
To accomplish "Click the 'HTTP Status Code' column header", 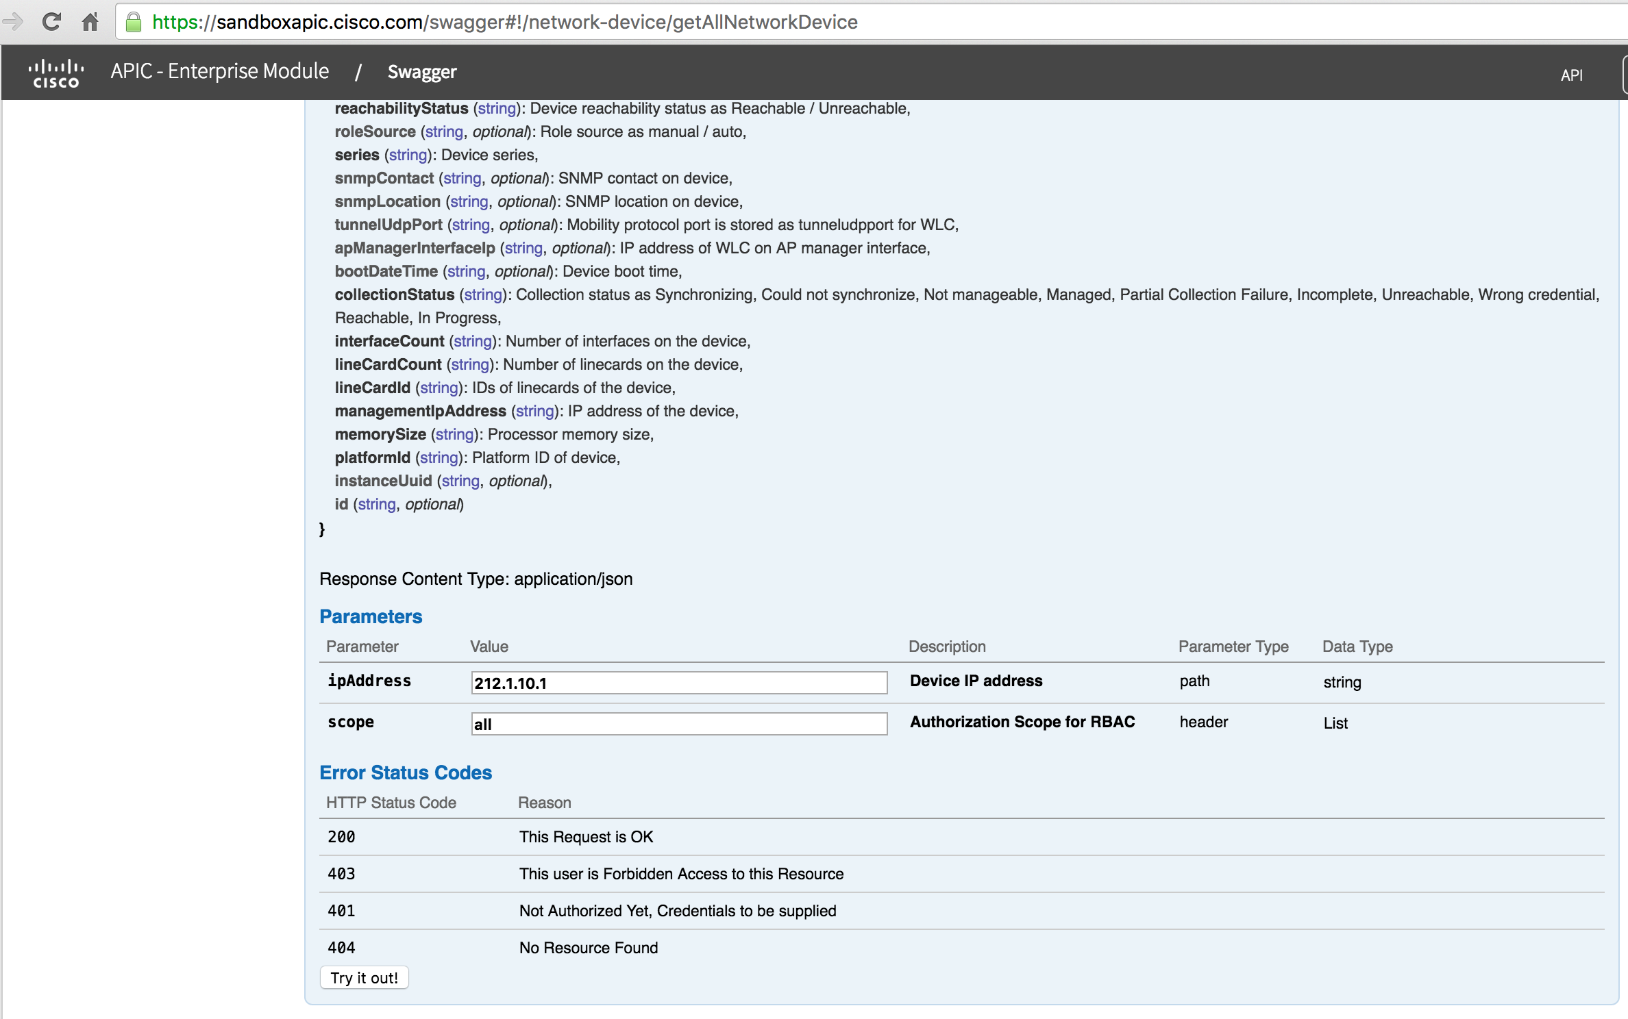I will [x=391, y=803].
